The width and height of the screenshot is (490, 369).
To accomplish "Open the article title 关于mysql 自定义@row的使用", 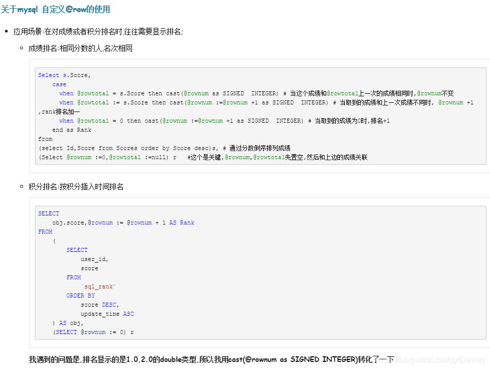I will (56, 10).
